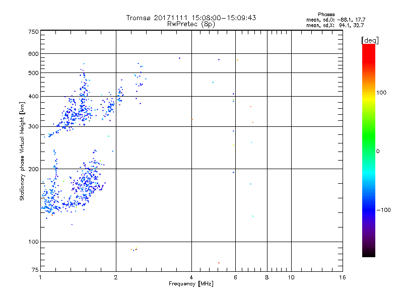Click the '200' y-axis tick label

pos(33,169)
